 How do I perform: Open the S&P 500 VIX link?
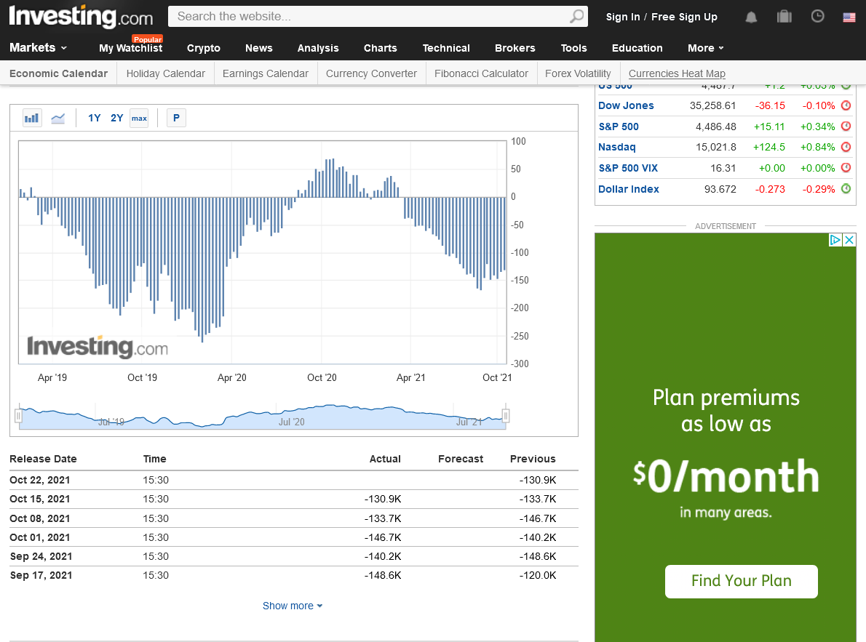[x=628, y=168]
